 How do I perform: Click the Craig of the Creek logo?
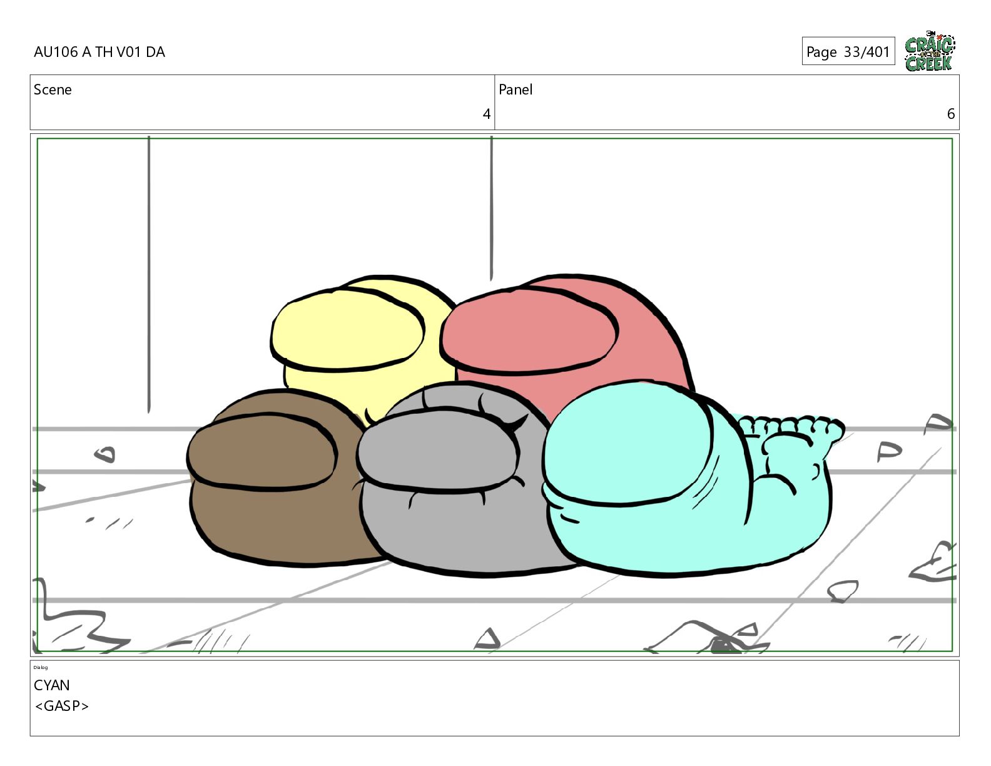[x=930, y=51]
